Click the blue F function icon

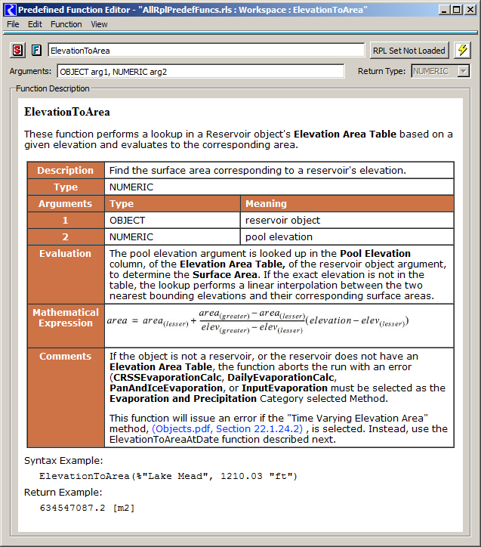point(36,50)
